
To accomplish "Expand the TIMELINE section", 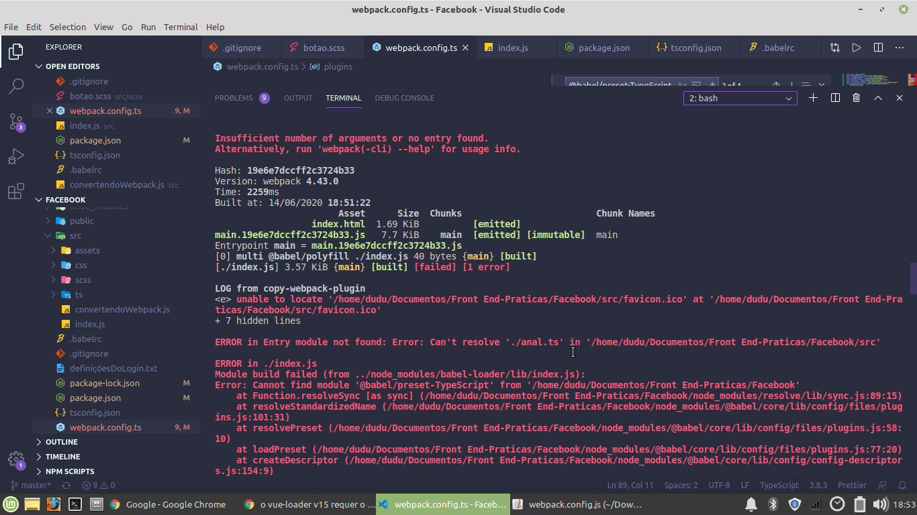I will (62, 457).
